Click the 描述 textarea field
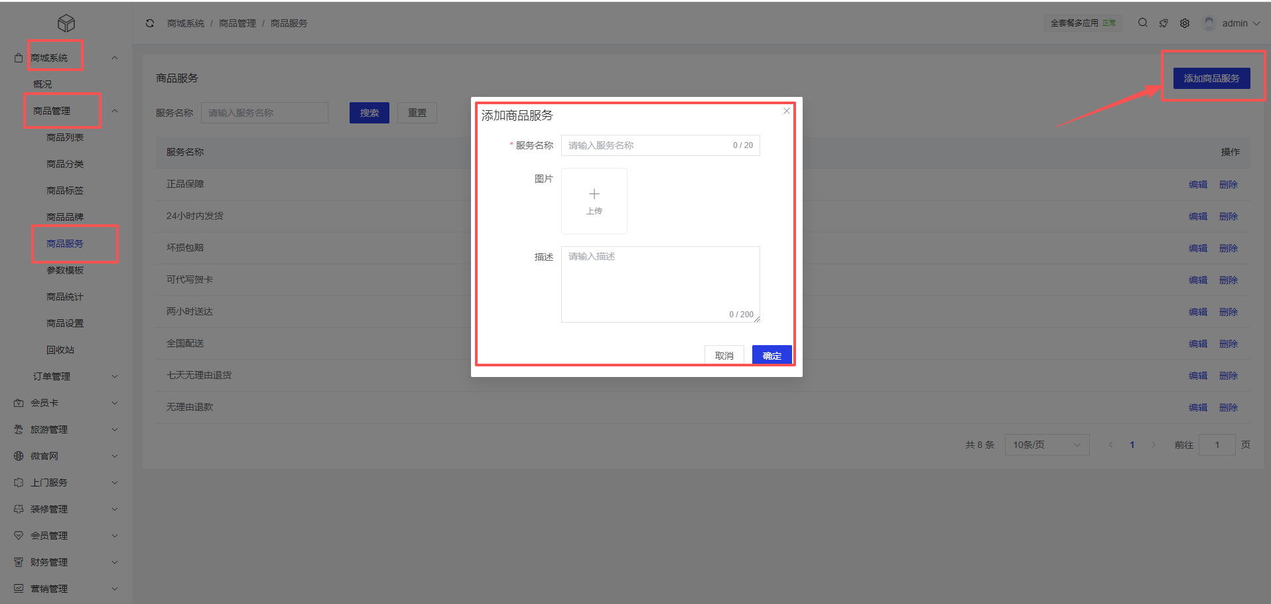1271x604 pixels. pyautogui.click(x=660, y=284)
